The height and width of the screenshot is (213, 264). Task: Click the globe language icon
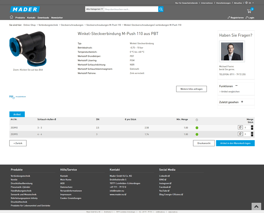247,3
